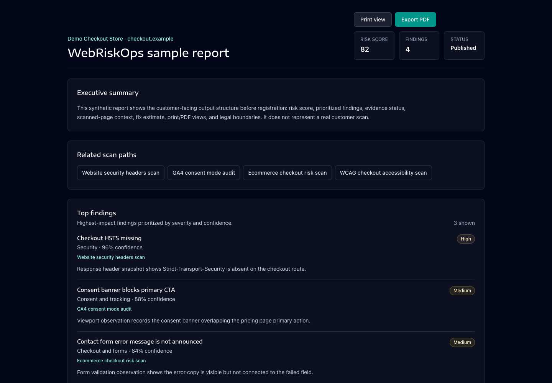The width and height of the screenshot is (552, 383).
Task: Click 'Highest-impact findings prioritized' subtitle
Action: click(155, 223)
